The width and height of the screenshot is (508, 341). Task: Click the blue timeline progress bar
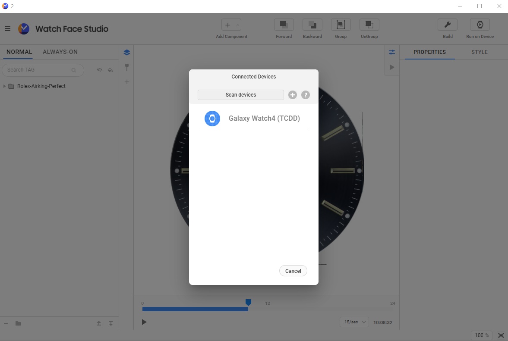tap(195, 309)
